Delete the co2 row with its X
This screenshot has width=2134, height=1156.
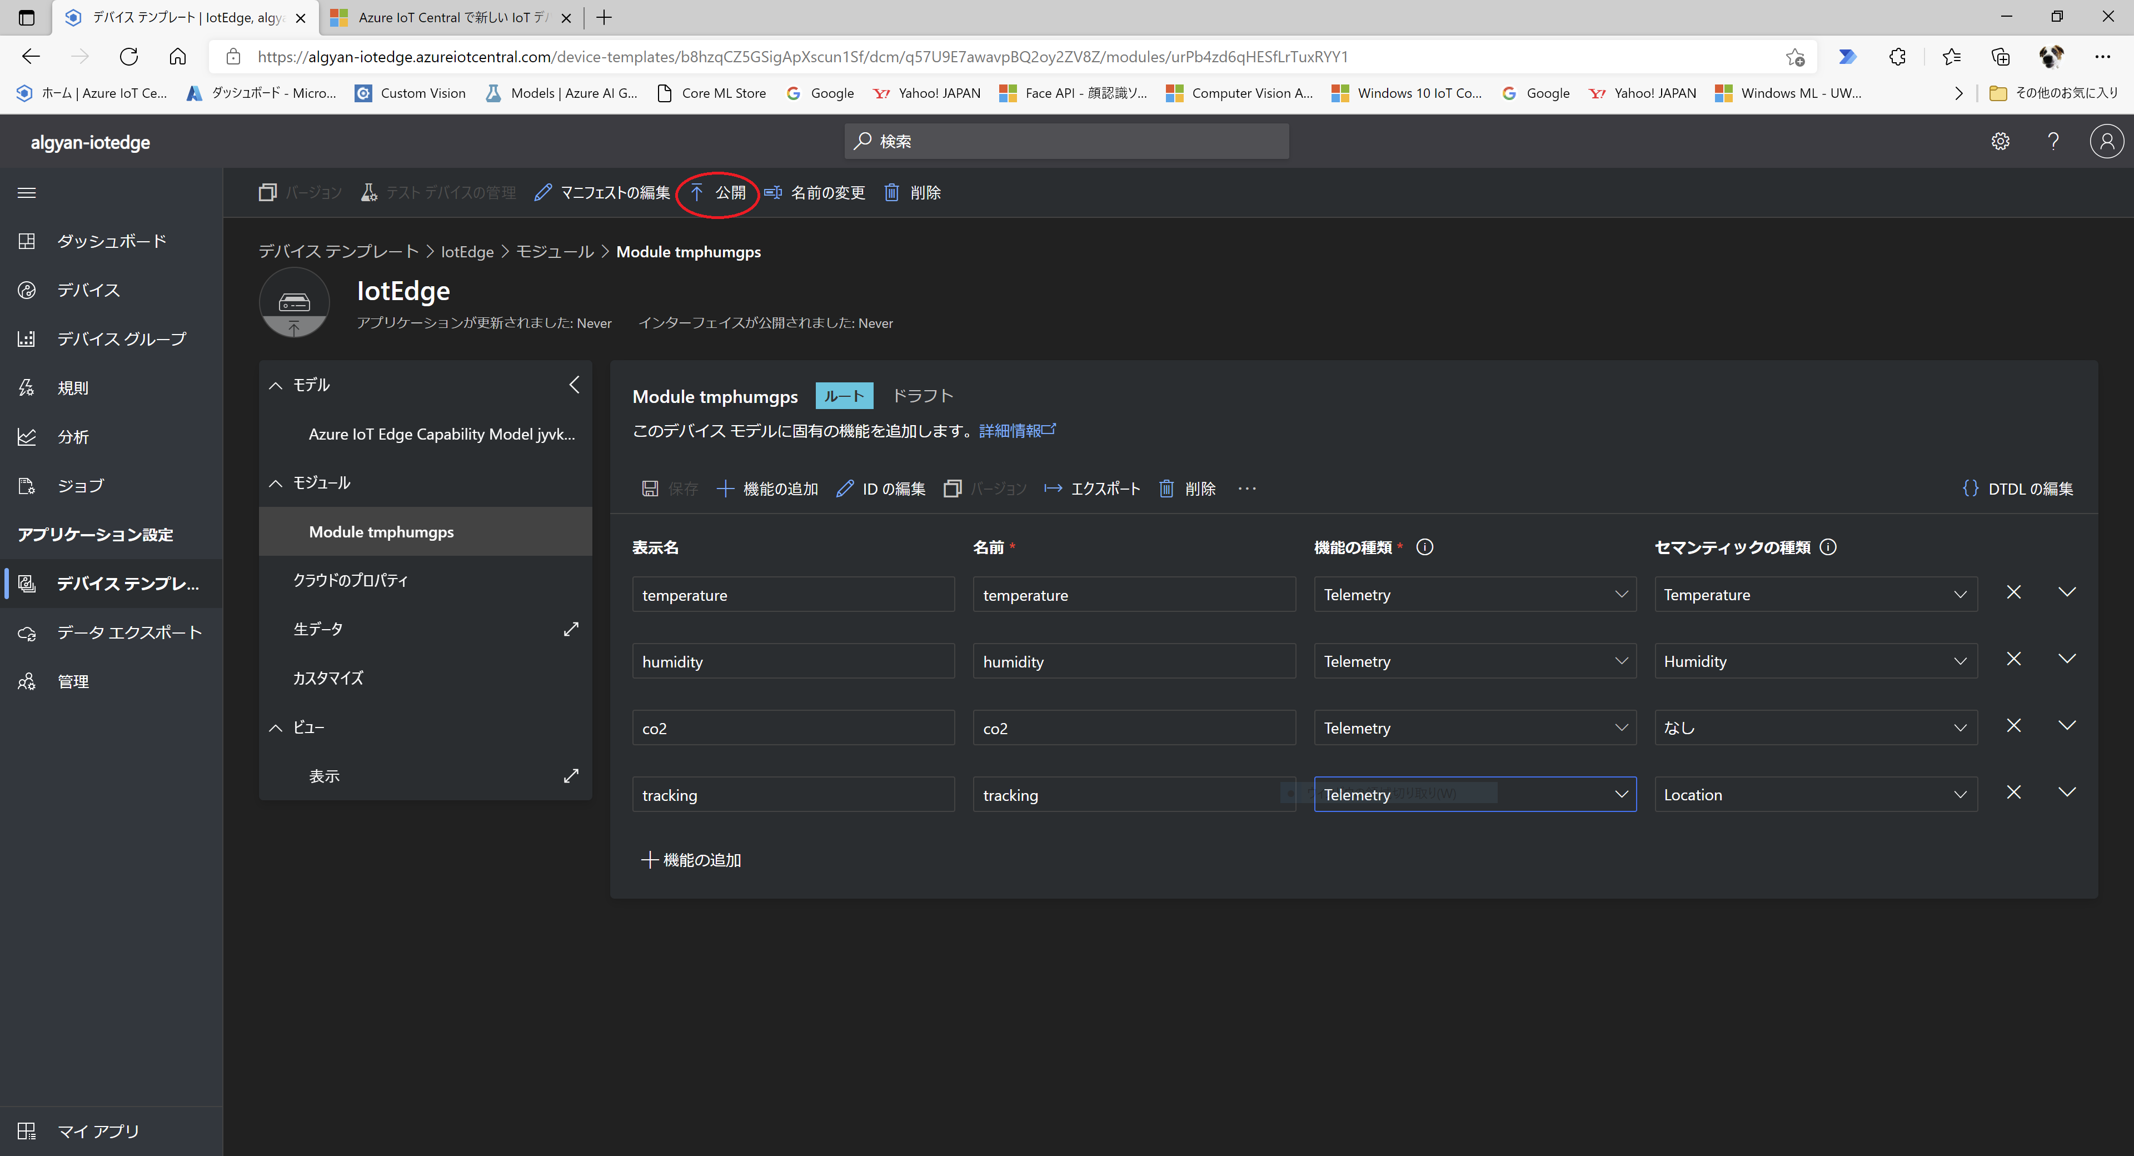click(2013, 726)
